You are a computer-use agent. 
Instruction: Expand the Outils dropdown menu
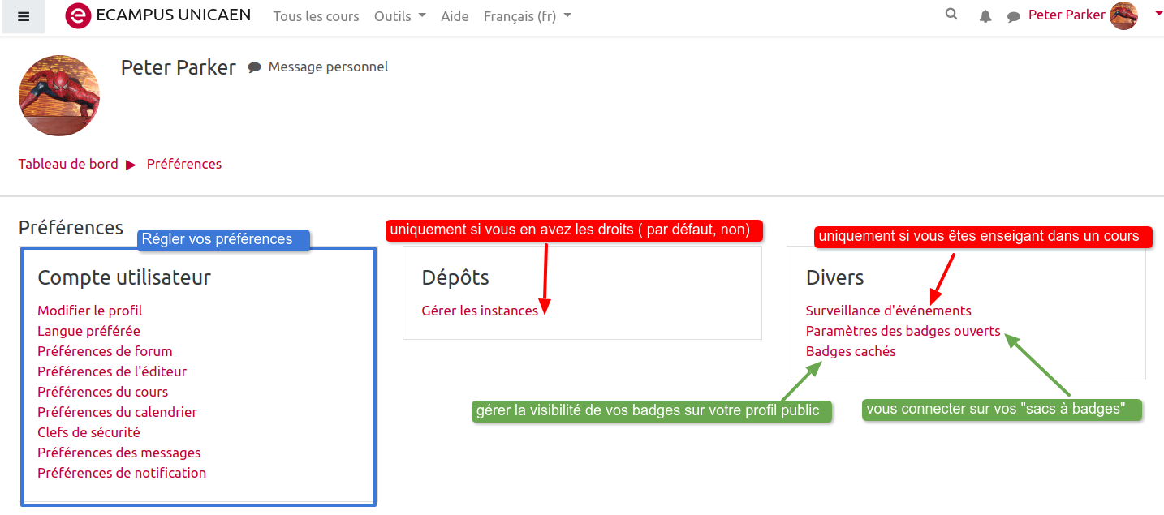coord(399,16)
